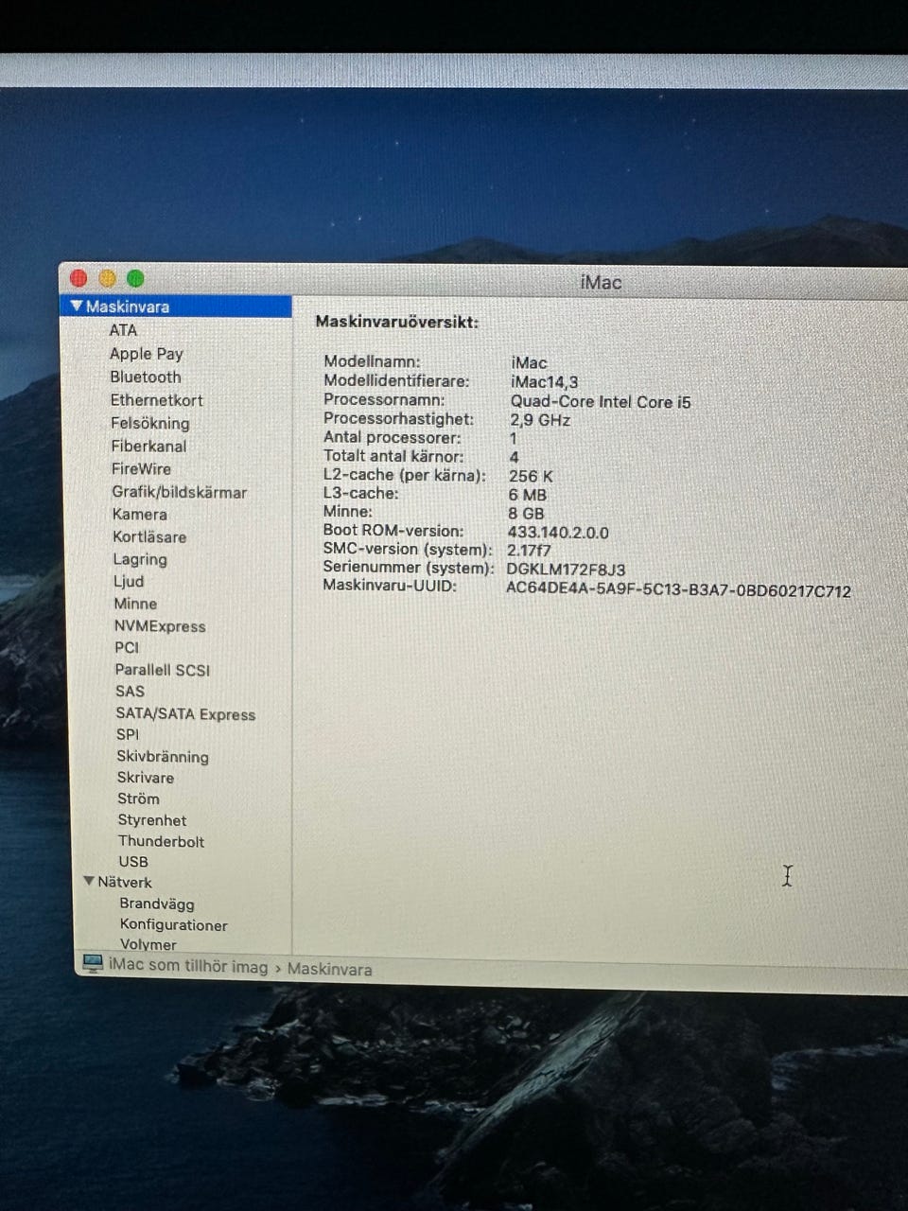Open the Apple Pay section
Screen dimensions: 908x1211
(146, 354)
